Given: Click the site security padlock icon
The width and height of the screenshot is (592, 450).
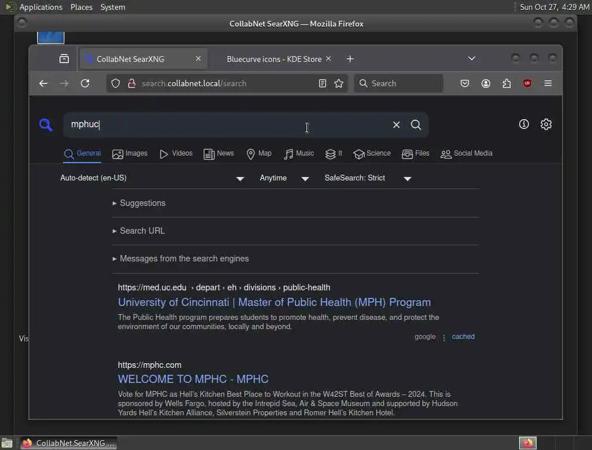Looking at the screenshot, I should tap(131, 83).
